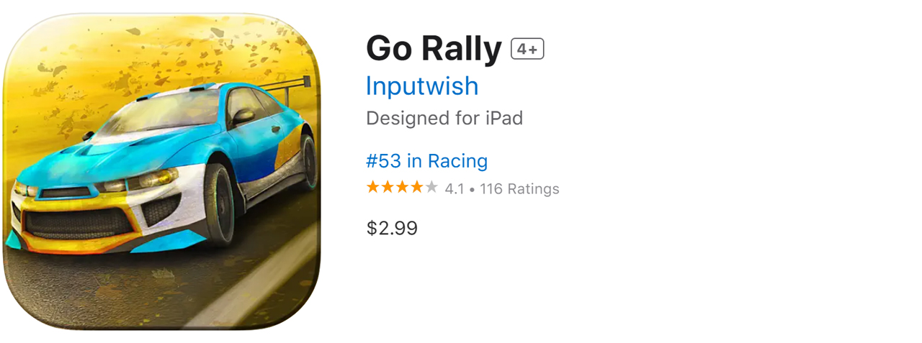
Task: Click the 4.1 rating score
Action: 455,189
